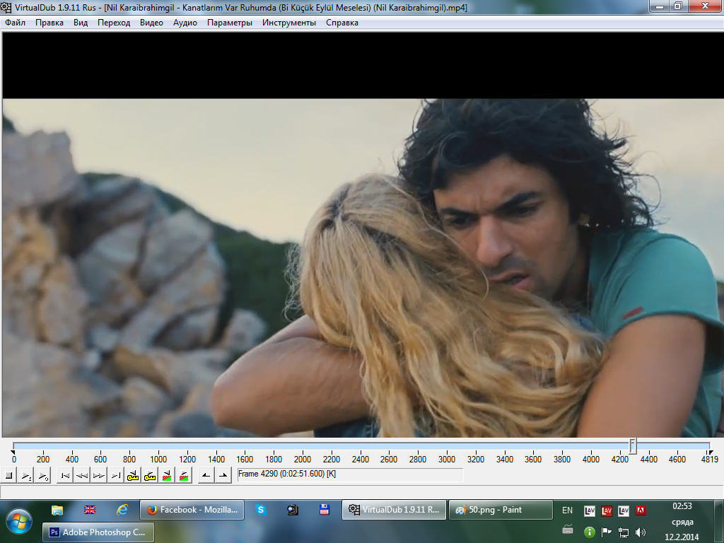
Task: Jump to the next scene change
Action: click(184, 476)
